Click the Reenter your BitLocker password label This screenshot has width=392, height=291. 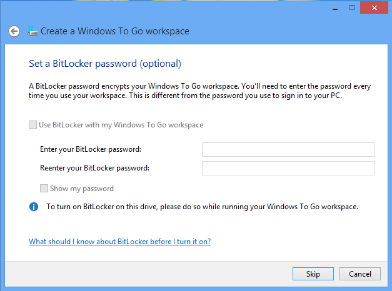[x=94, y=168]
